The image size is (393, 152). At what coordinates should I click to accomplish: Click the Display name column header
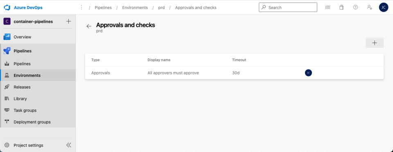[x=159, y=60]
